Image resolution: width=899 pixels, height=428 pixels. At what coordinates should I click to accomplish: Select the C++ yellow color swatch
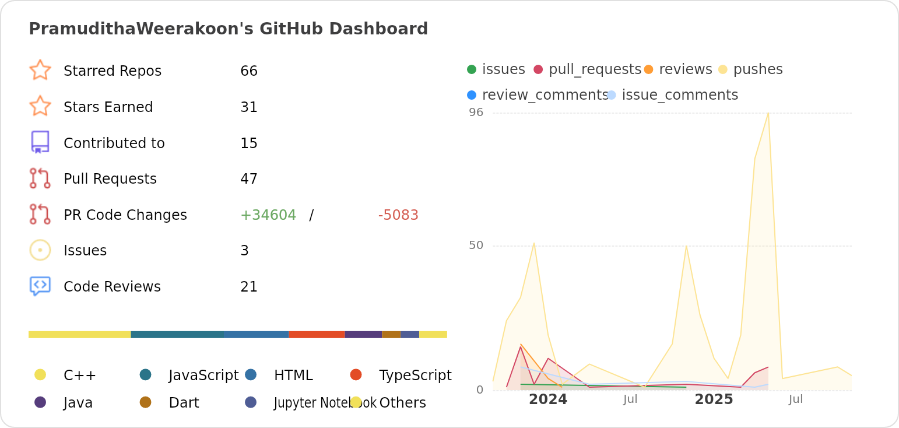coord(40,375)
